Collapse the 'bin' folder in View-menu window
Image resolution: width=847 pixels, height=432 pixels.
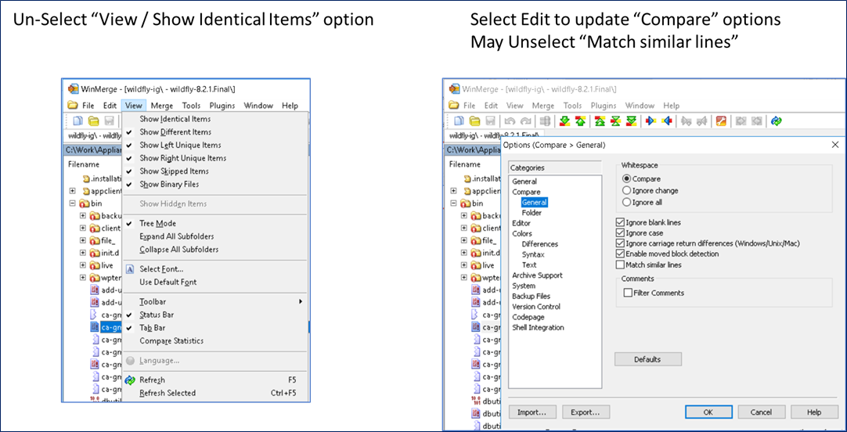72,203
